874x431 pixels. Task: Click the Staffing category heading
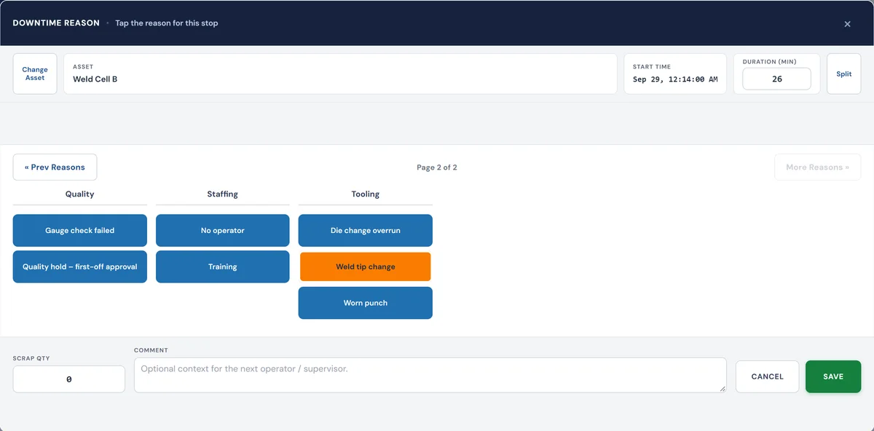tap(223, 194)
